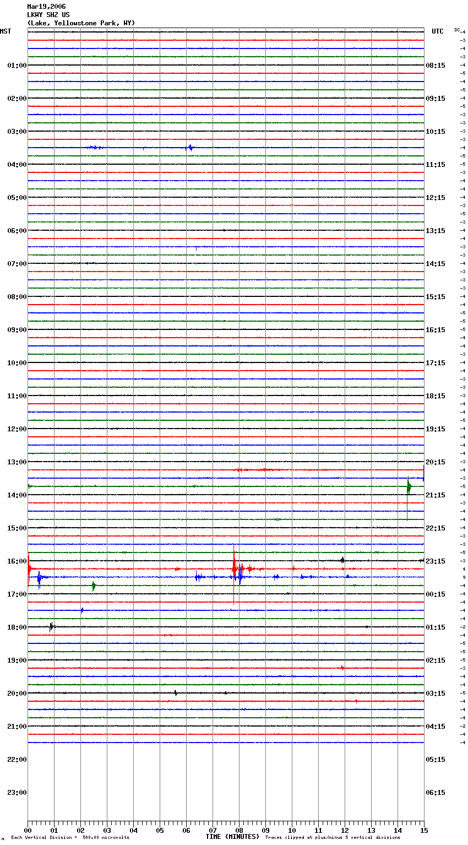Image resolution: width=468 pixels, height=845 pixels.
Task: Select the 03:00 MST time label
Action: (17, 132)
